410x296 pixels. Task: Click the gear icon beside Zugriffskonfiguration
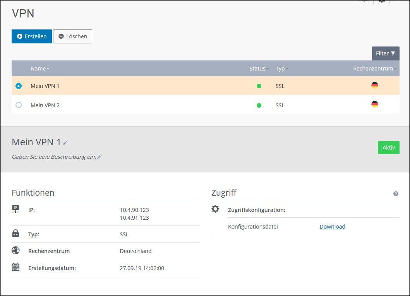point(216,209)
